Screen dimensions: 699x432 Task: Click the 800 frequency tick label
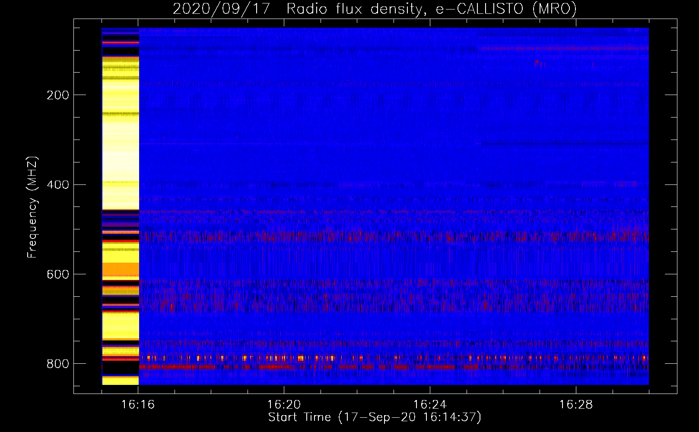click(x=57, y=364)
